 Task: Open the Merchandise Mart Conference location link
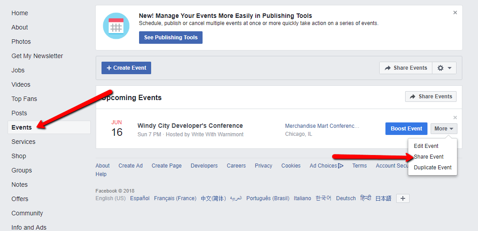coord(322,126)
